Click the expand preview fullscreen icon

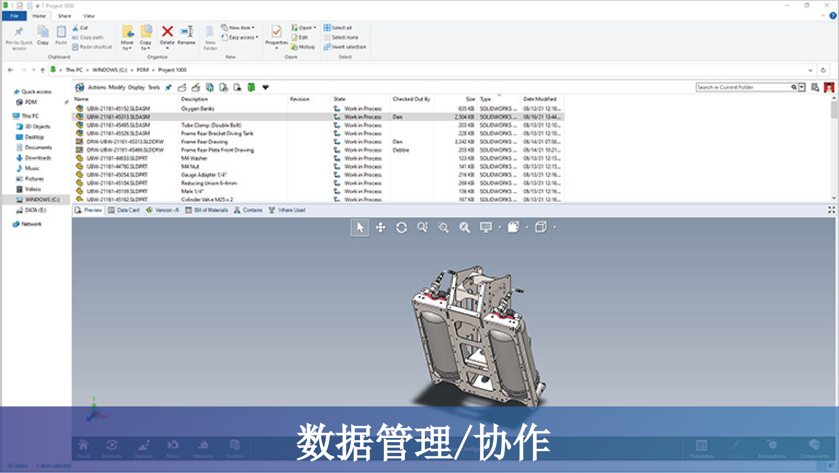pos(831,210)
